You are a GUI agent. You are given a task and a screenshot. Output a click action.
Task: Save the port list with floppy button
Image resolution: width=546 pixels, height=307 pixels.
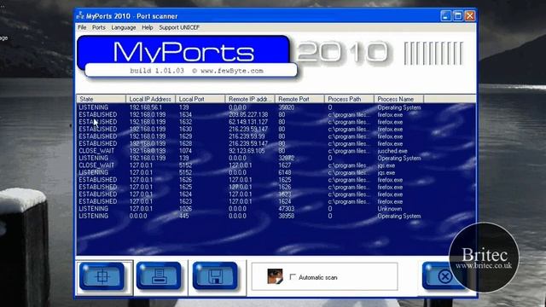215,276
